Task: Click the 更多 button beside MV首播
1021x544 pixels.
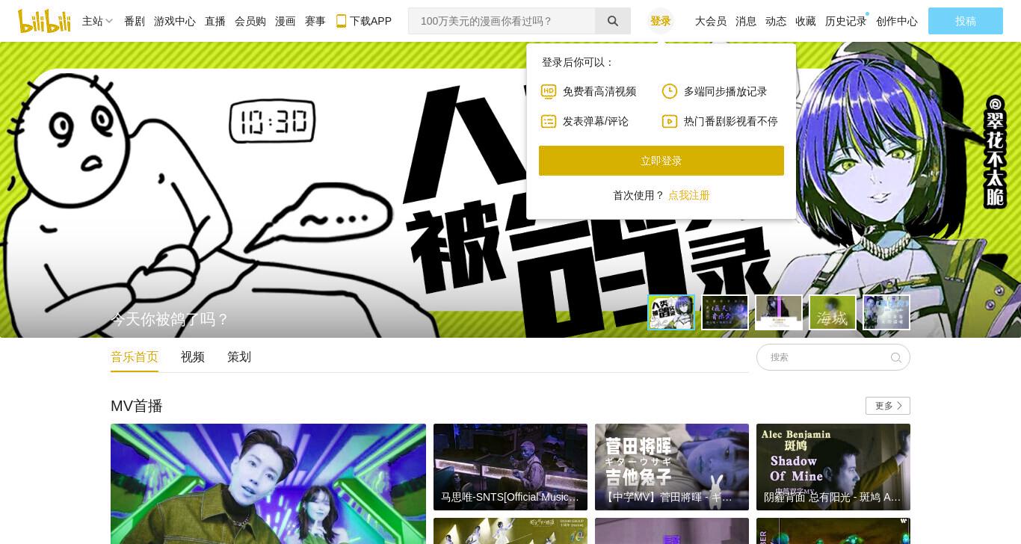Action: tap(888, 406)
